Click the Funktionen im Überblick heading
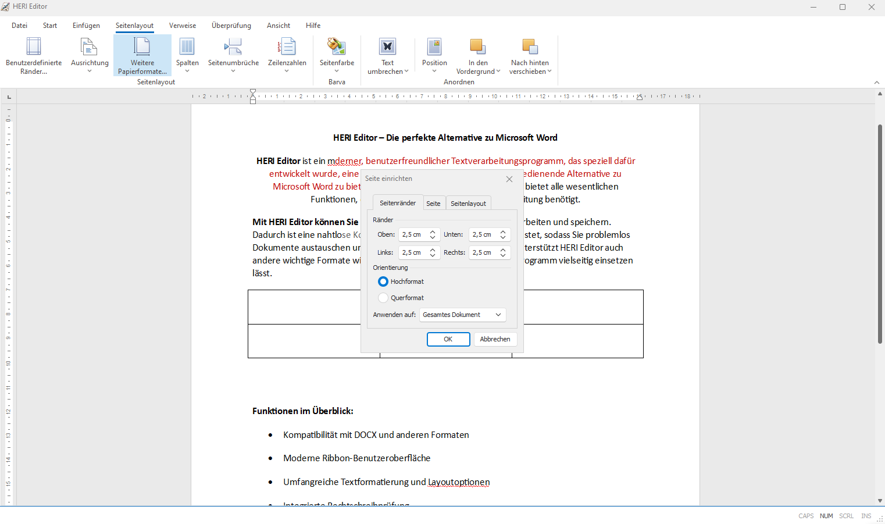Screen dimensions: 885x524 click(303, 411)
